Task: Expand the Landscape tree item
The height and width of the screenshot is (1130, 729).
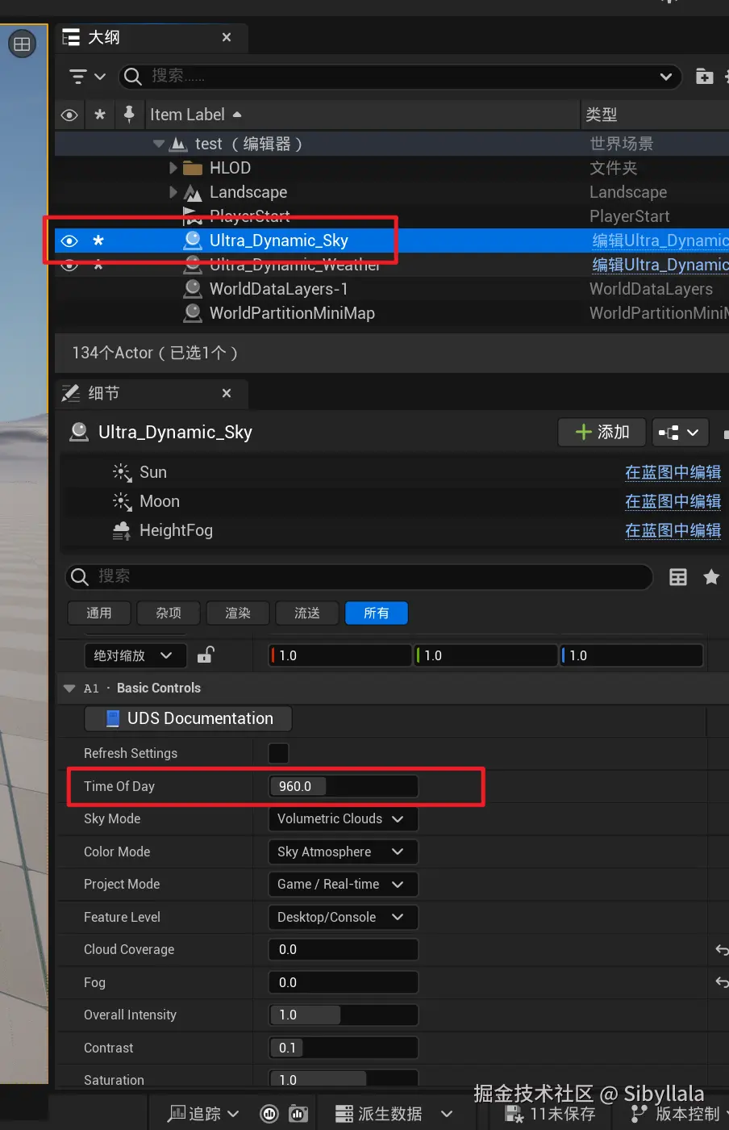Action: (173, 192)
